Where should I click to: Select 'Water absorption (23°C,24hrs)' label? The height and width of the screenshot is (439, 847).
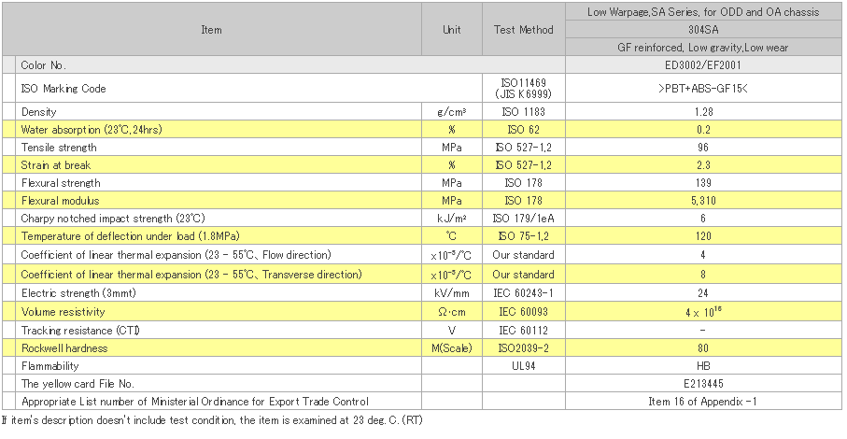pyautogui.click(x=92, y=130)
